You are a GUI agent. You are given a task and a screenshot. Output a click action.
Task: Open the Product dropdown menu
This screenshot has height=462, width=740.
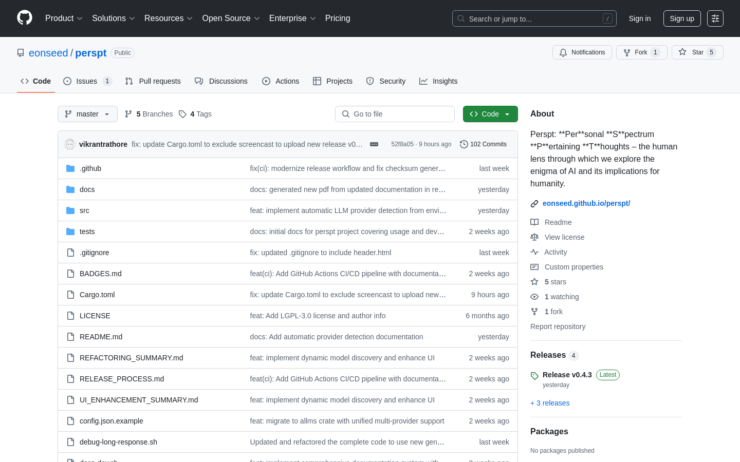click(x=64, y=18)
